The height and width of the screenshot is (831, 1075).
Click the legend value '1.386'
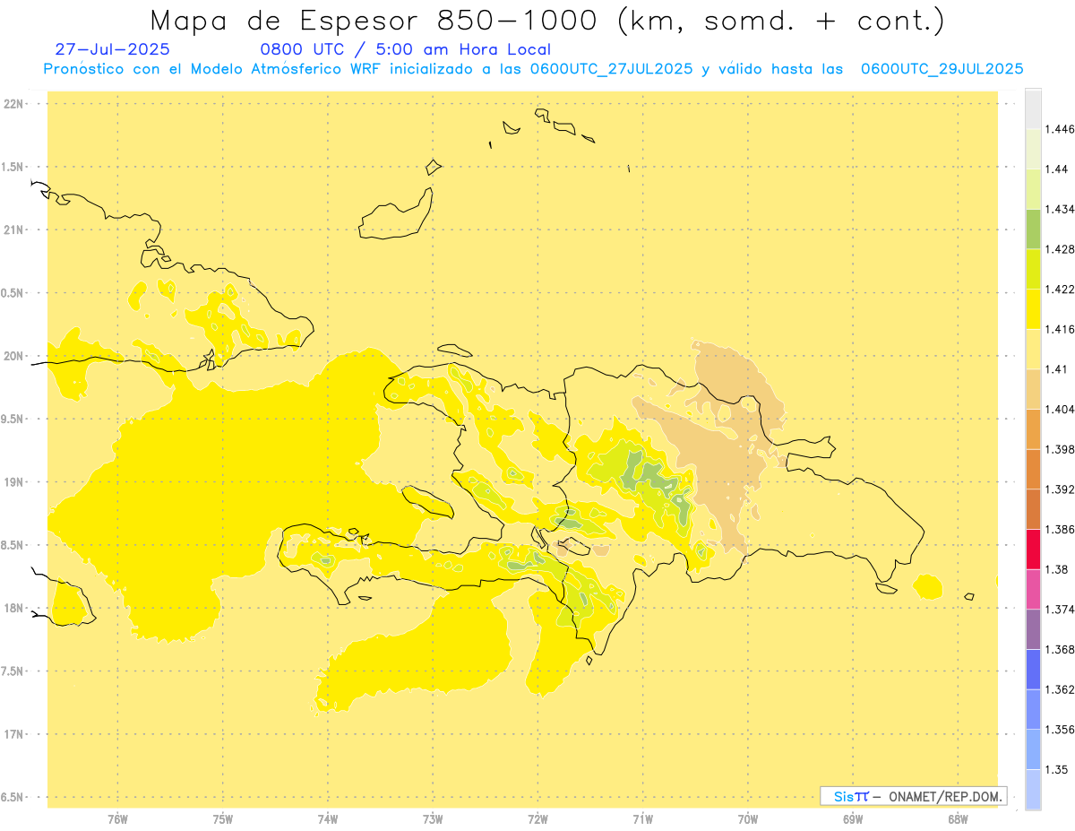pos(1059,529)
